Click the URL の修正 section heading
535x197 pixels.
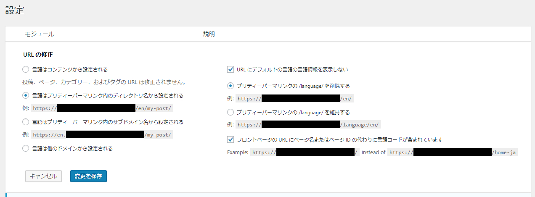(x=38, y=55)
